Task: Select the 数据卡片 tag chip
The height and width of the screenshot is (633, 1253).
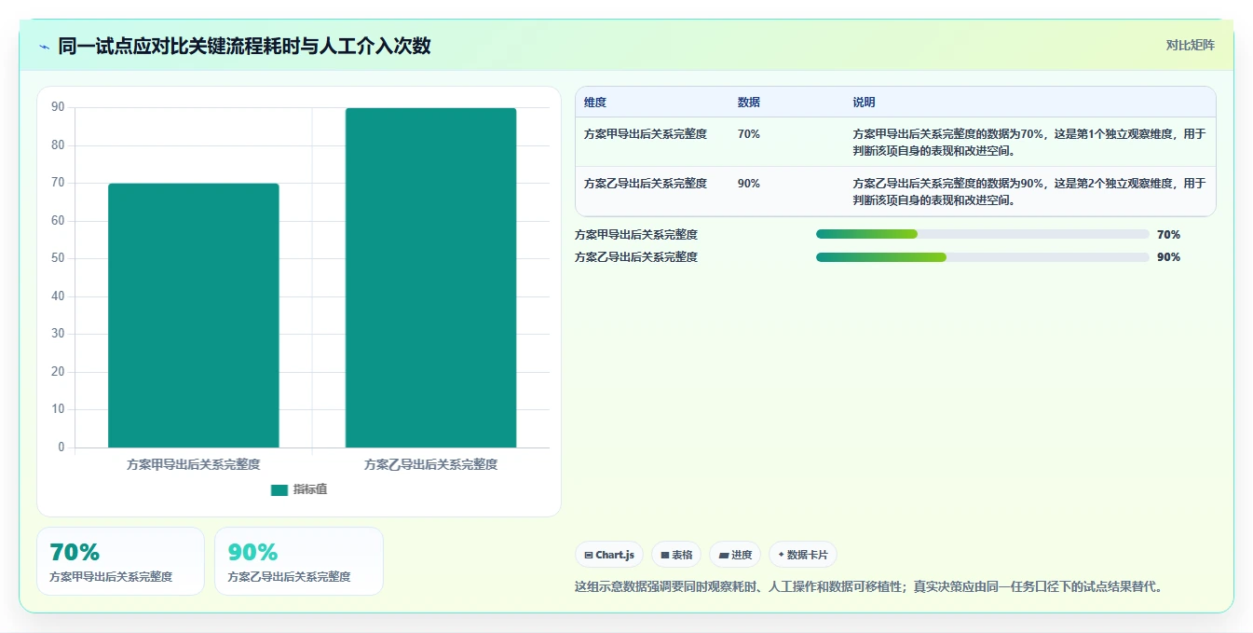Action: point(803,555)
